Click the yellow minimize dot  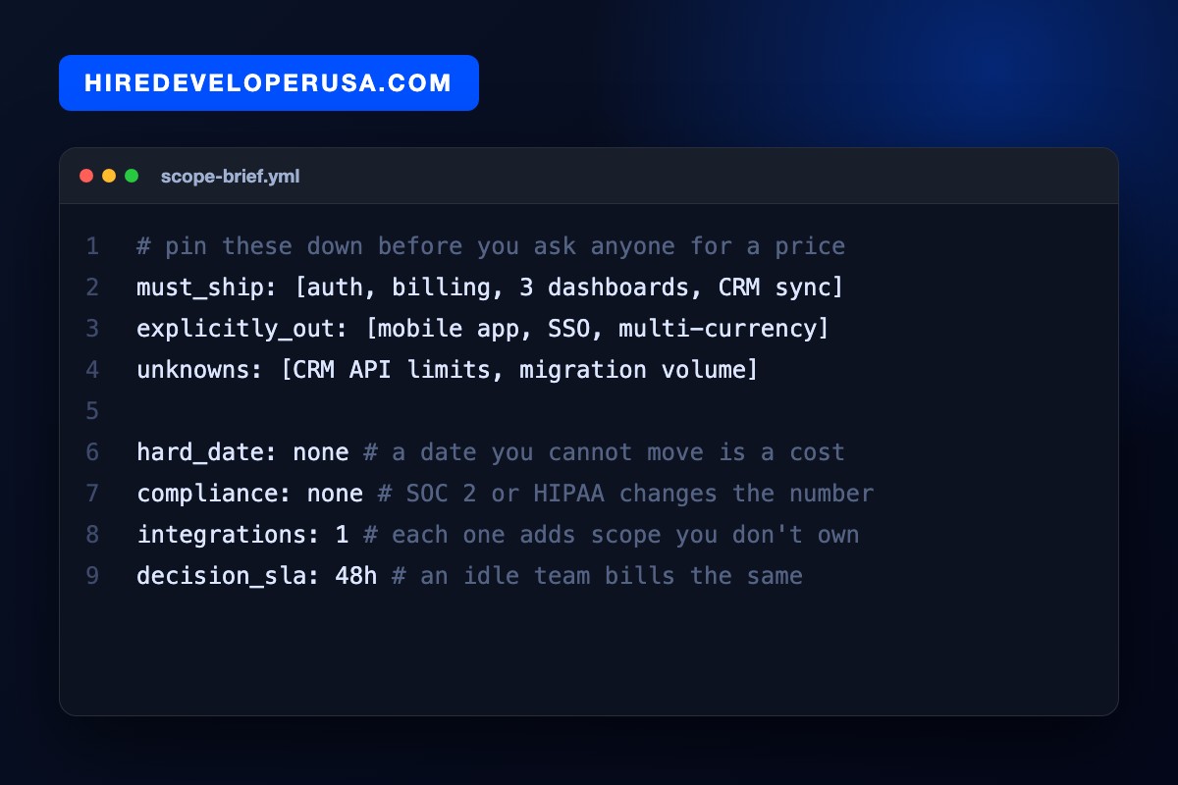point(109,176)
